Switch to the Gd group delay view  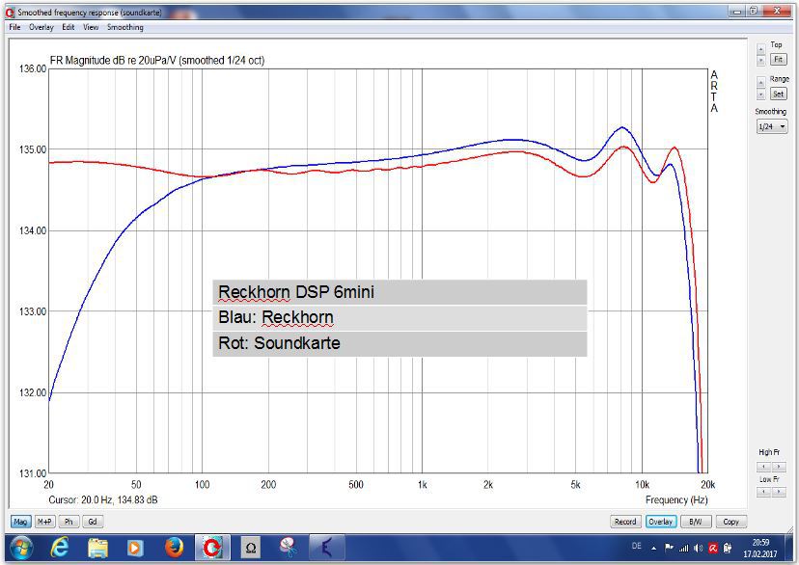point(93,522)
